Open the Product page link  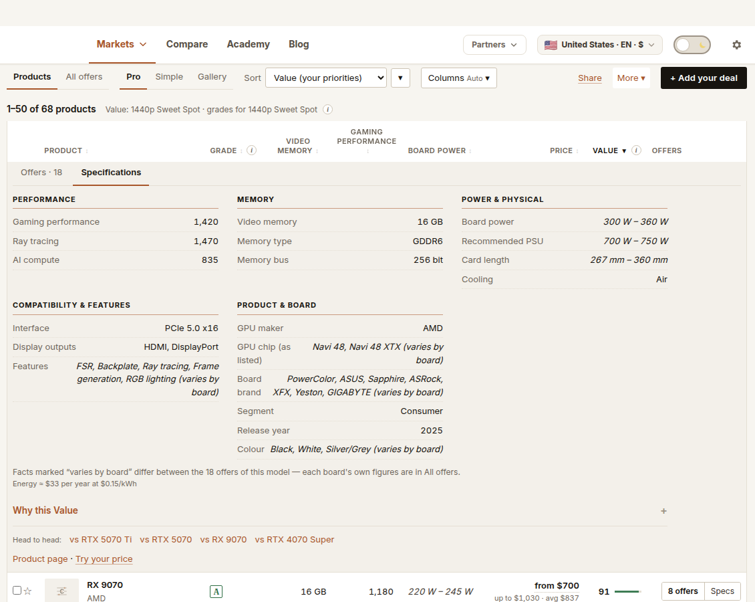pyautogui.click(x=40, y=559)
